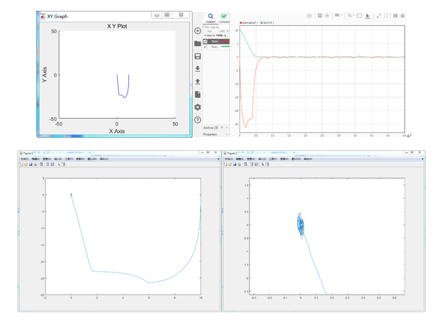Open a session with the folder icon

pos(197,43)
